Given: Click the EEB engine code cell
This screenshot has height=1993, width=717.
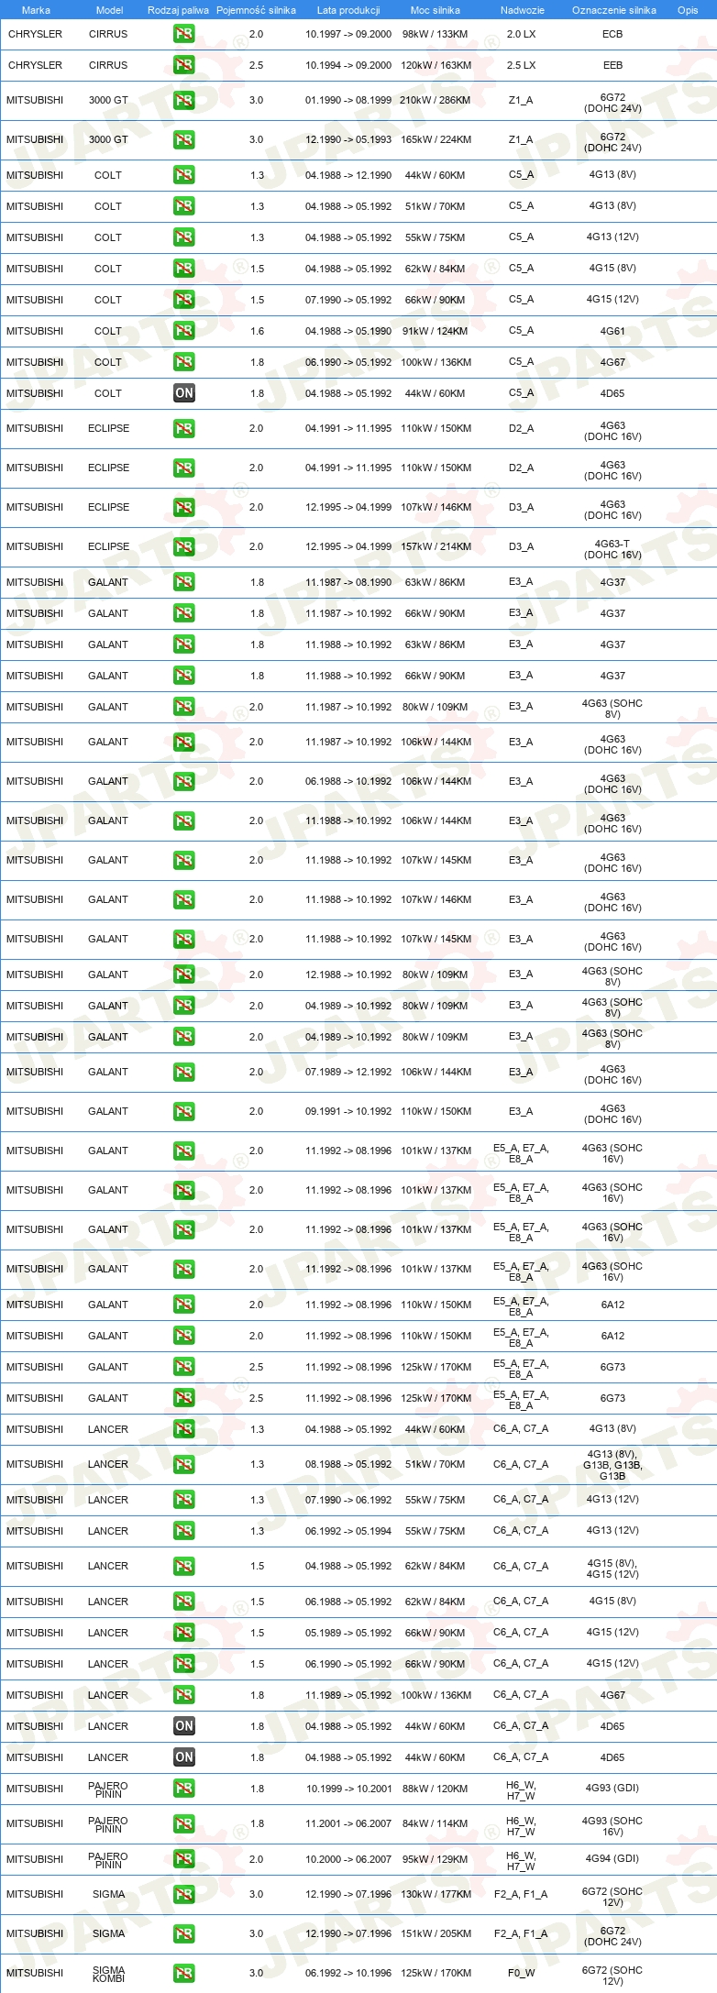Looking at the screenshot, I should [x=612, y=65].
